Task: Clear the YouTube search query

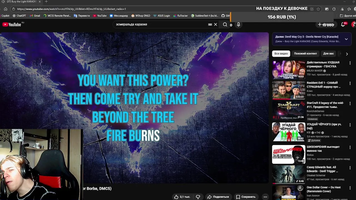Action: (x=215, y=24)
